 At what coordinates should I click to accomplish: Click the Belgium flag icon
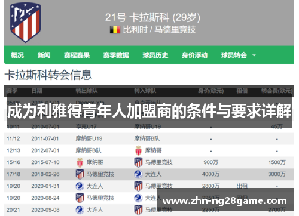tap(115, 30)
